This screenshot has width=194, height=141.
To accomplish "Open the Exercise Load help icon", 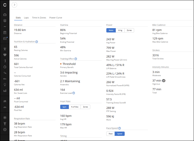I will [74, 93].
